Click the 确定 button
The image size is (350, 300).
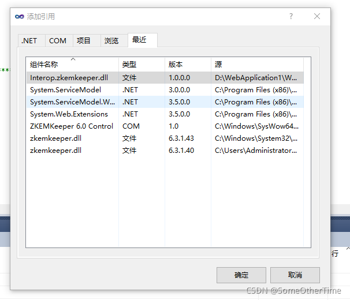click(x=241, y=275)
